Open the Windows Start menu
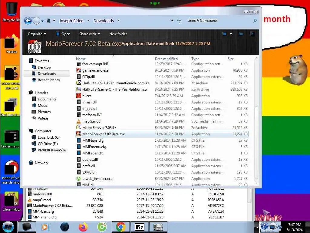 coord(8,227)
